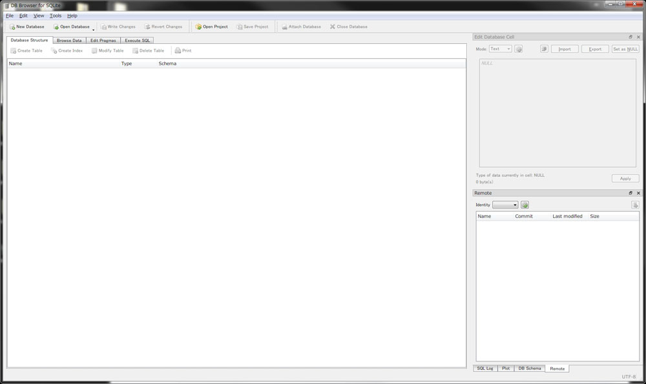The image size is (646, 384).
Task: Close the Remote panel
Action: point(639,193)
